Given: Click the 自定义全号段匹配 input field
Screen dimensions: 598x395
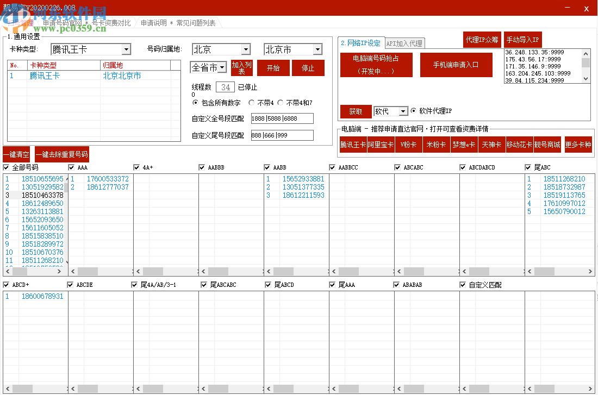Looking at the screenshot, I should coord(282,118).
